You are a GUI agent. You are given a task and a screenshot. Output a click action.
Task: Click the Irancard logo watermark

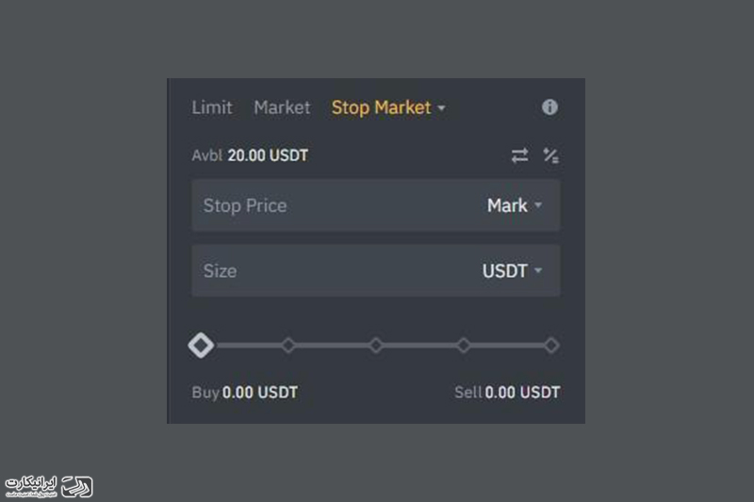coord(49,486)
